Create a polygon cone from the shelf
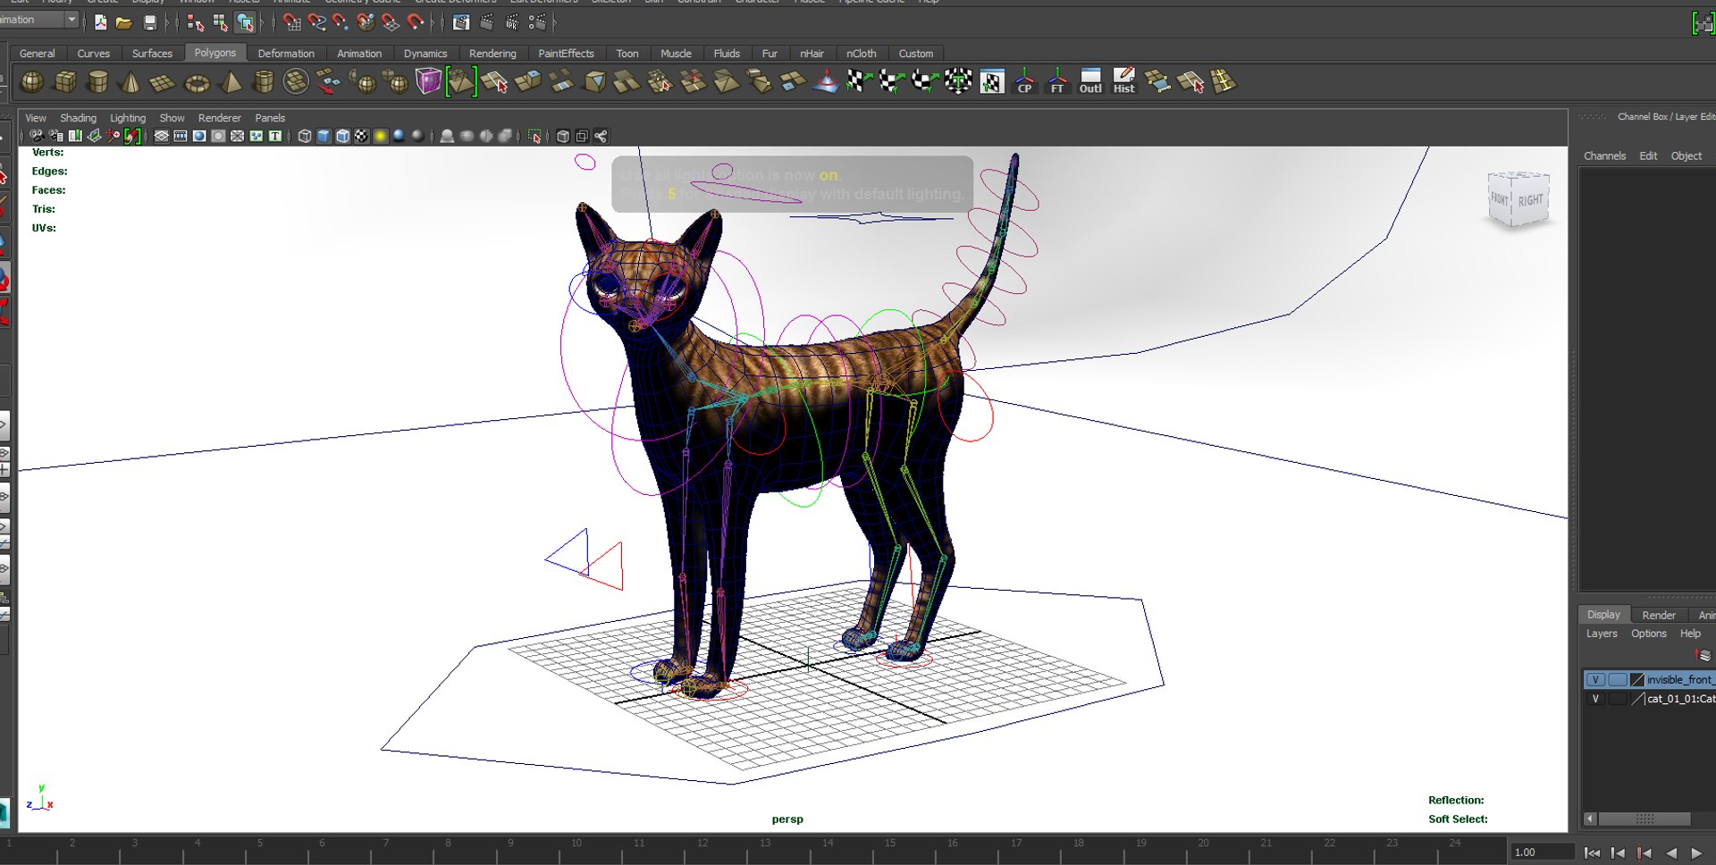Viewport: 1716px width, 865px height. pos(130,82)
